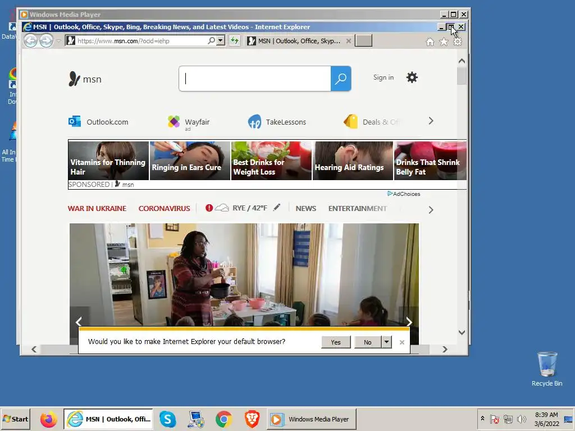The image size is (575, 431).
Task: Open the Start menu
Action: [16, 419]
